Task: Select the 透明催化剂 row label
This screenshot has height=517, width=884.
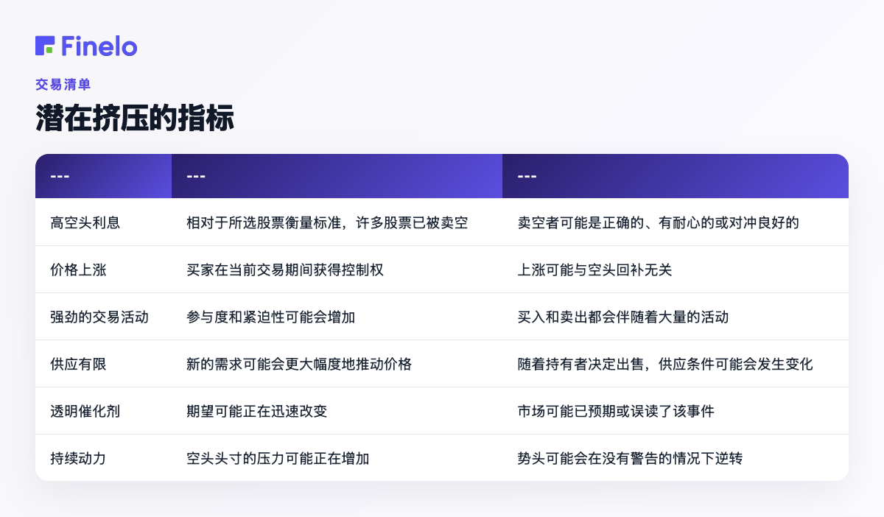Action: [85, 411]
